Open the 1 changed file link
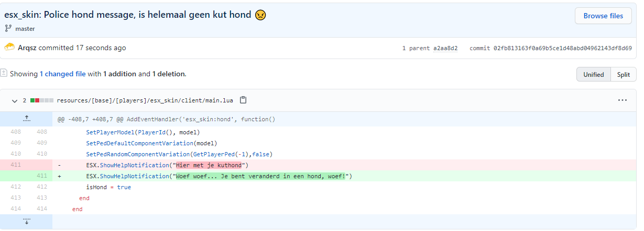 [x=62, y=74]
